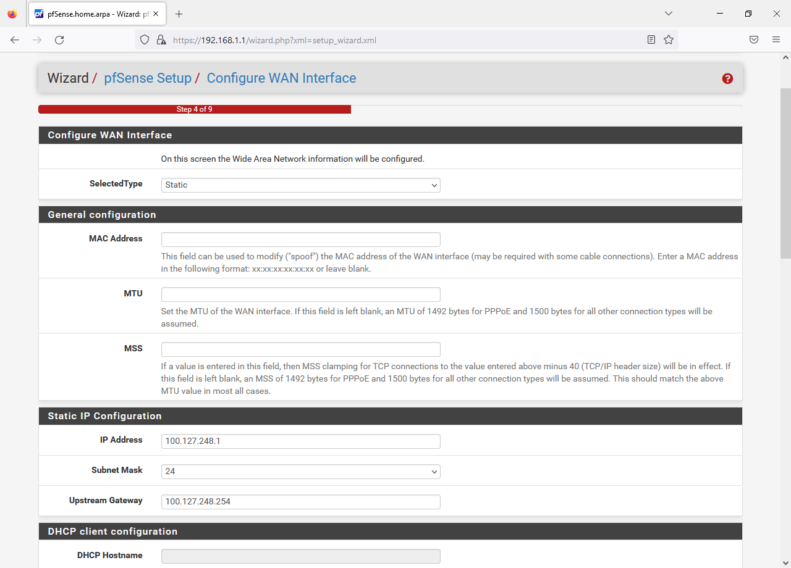
Task: Reload the current page
Action: (59, 40)
